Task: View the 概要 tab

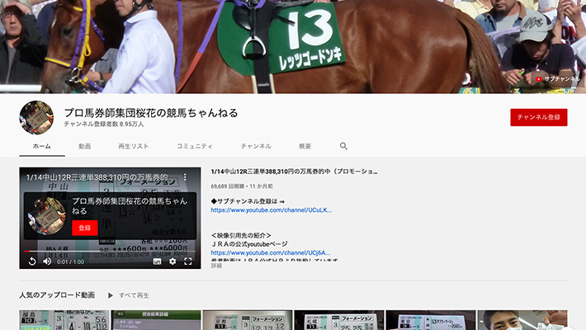Action: 305,146
